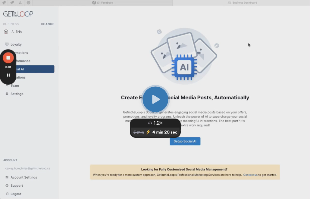Switch to the Facebook tab

pos(103,3)
